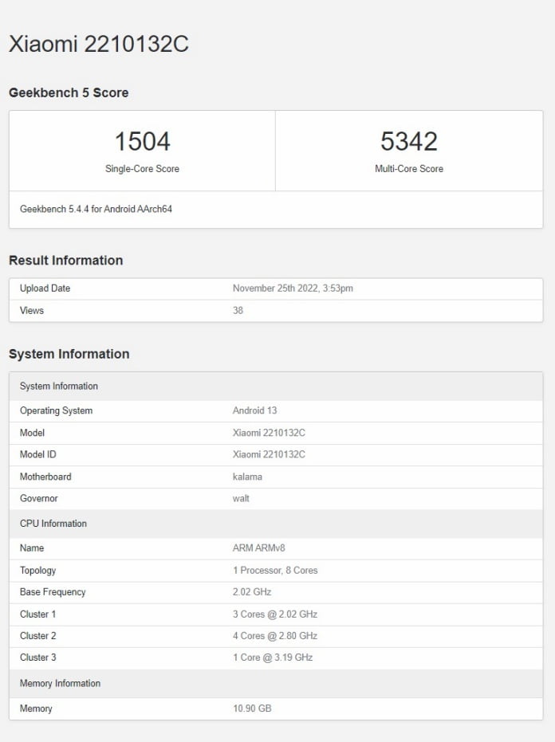Viewport: 555px width, 742px height.
Task: Click the Result Information heading
Action: click(x=65, y=261)
